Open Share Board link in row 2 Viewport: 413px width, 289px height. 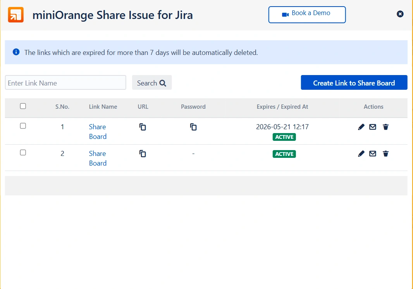coord(98,158)
